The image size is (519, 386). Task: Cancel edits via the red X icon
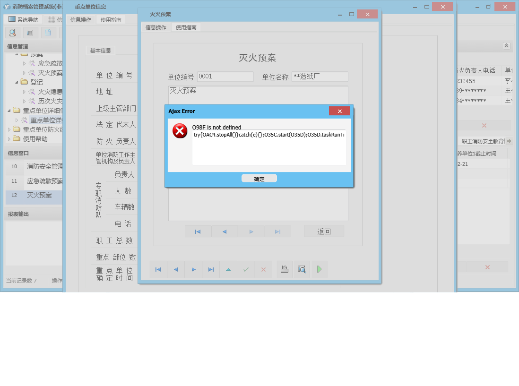click(x=263, y=269)
